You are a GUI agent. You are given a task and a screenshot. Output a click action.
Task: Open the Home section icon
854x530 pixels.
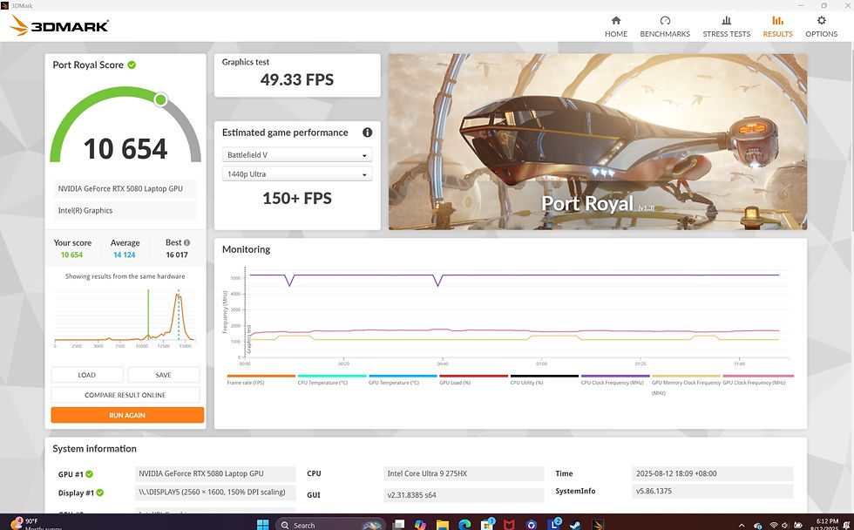616,21
